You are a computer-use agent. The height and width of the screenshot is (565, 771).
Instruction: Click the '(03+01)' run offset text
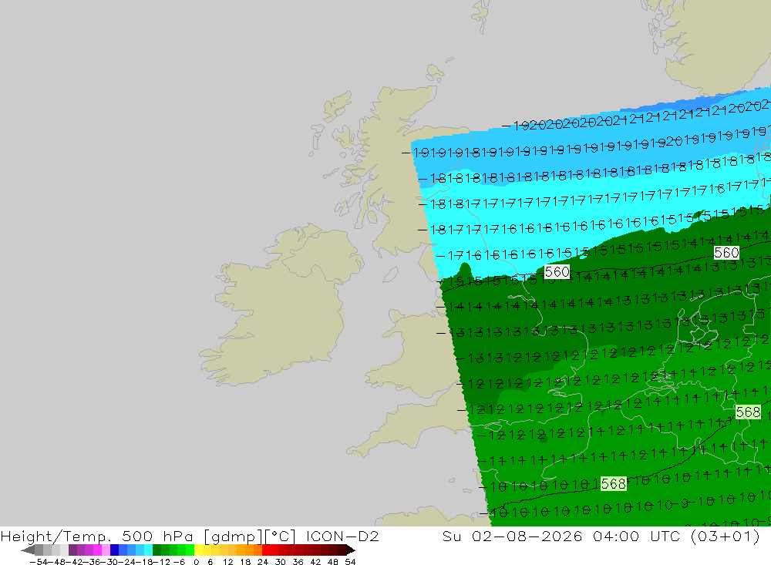726,536
